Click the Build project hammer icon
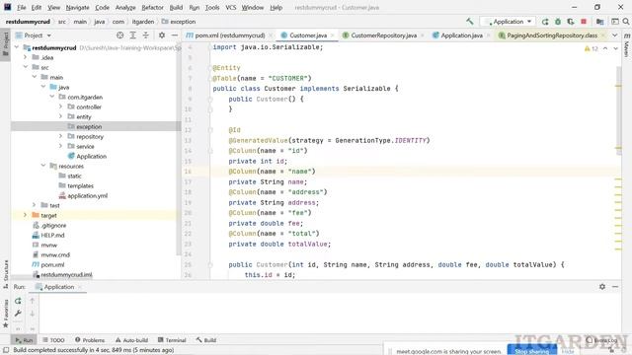 pyautogui.click(x=470, y=22)
